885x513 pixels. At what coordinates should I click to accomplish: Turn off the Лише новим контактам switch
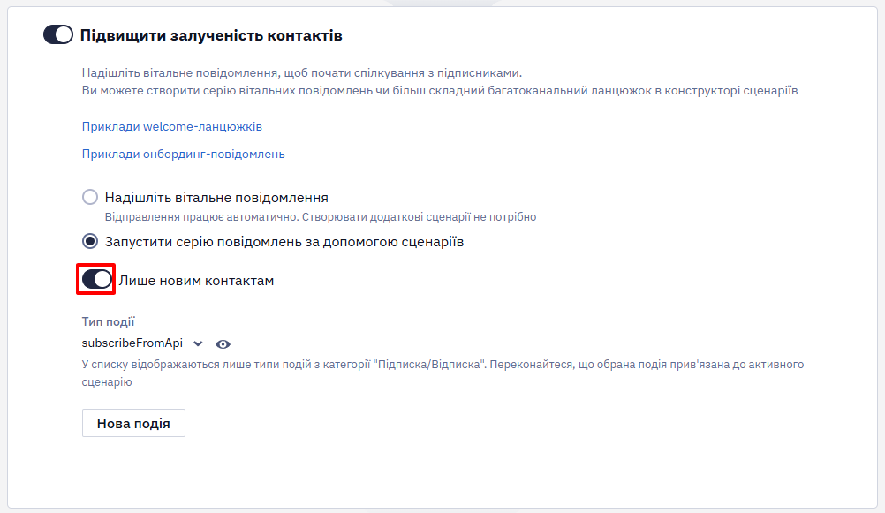96,279
